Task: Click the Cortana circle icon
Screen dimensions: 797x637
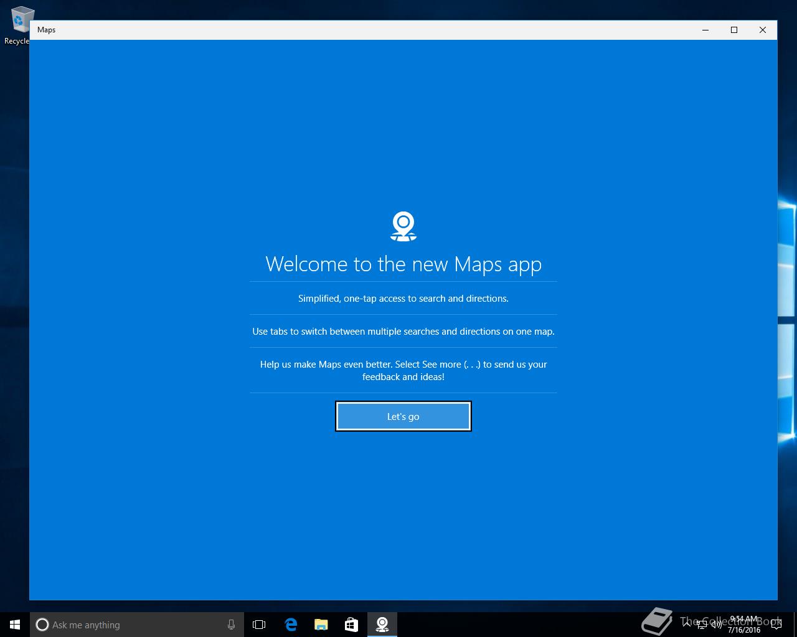Action: coord(42,625)
